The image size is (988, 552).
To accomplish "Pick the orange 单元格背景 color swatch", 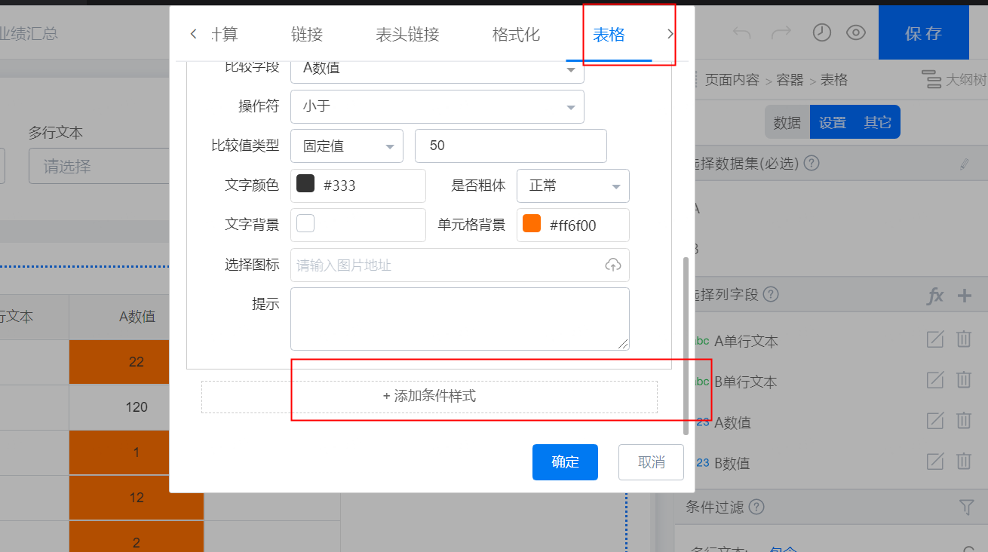I will coord(532,224).
